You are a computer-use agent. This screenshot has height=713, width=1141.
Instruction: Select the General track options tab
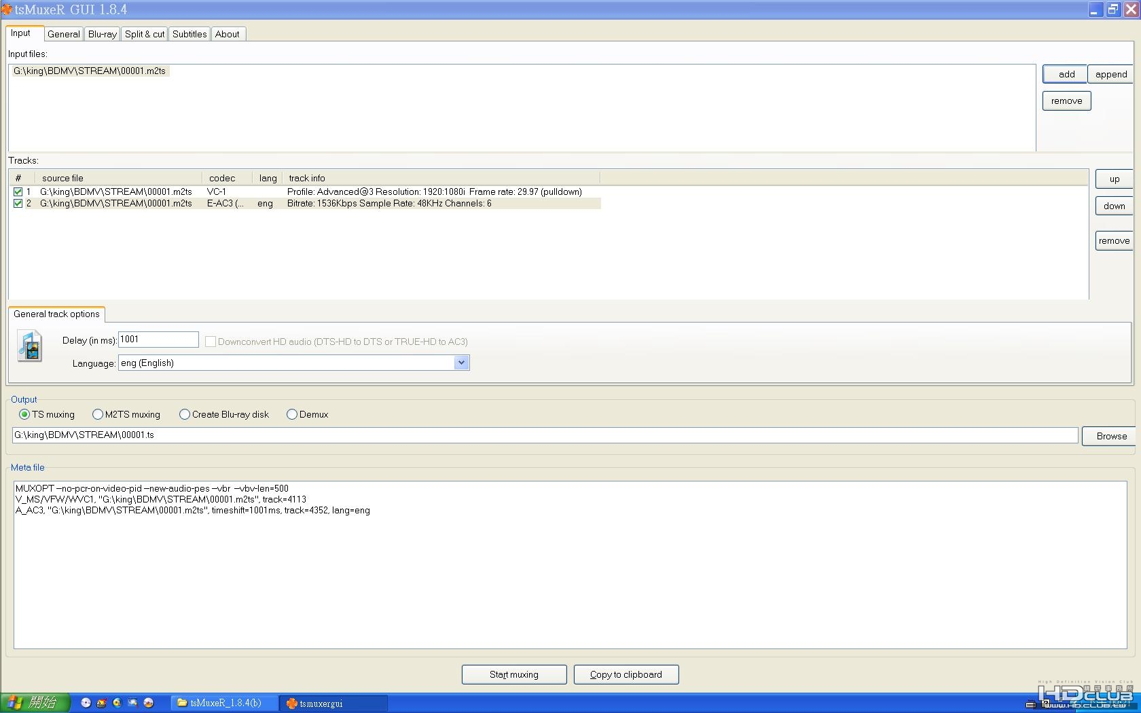click(x=56, y=314)
